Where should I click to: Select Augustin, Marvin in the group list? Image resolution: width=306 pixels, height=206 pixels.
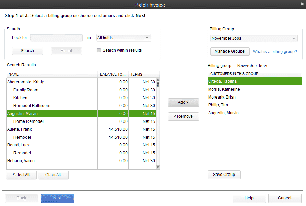pos(255,113)
